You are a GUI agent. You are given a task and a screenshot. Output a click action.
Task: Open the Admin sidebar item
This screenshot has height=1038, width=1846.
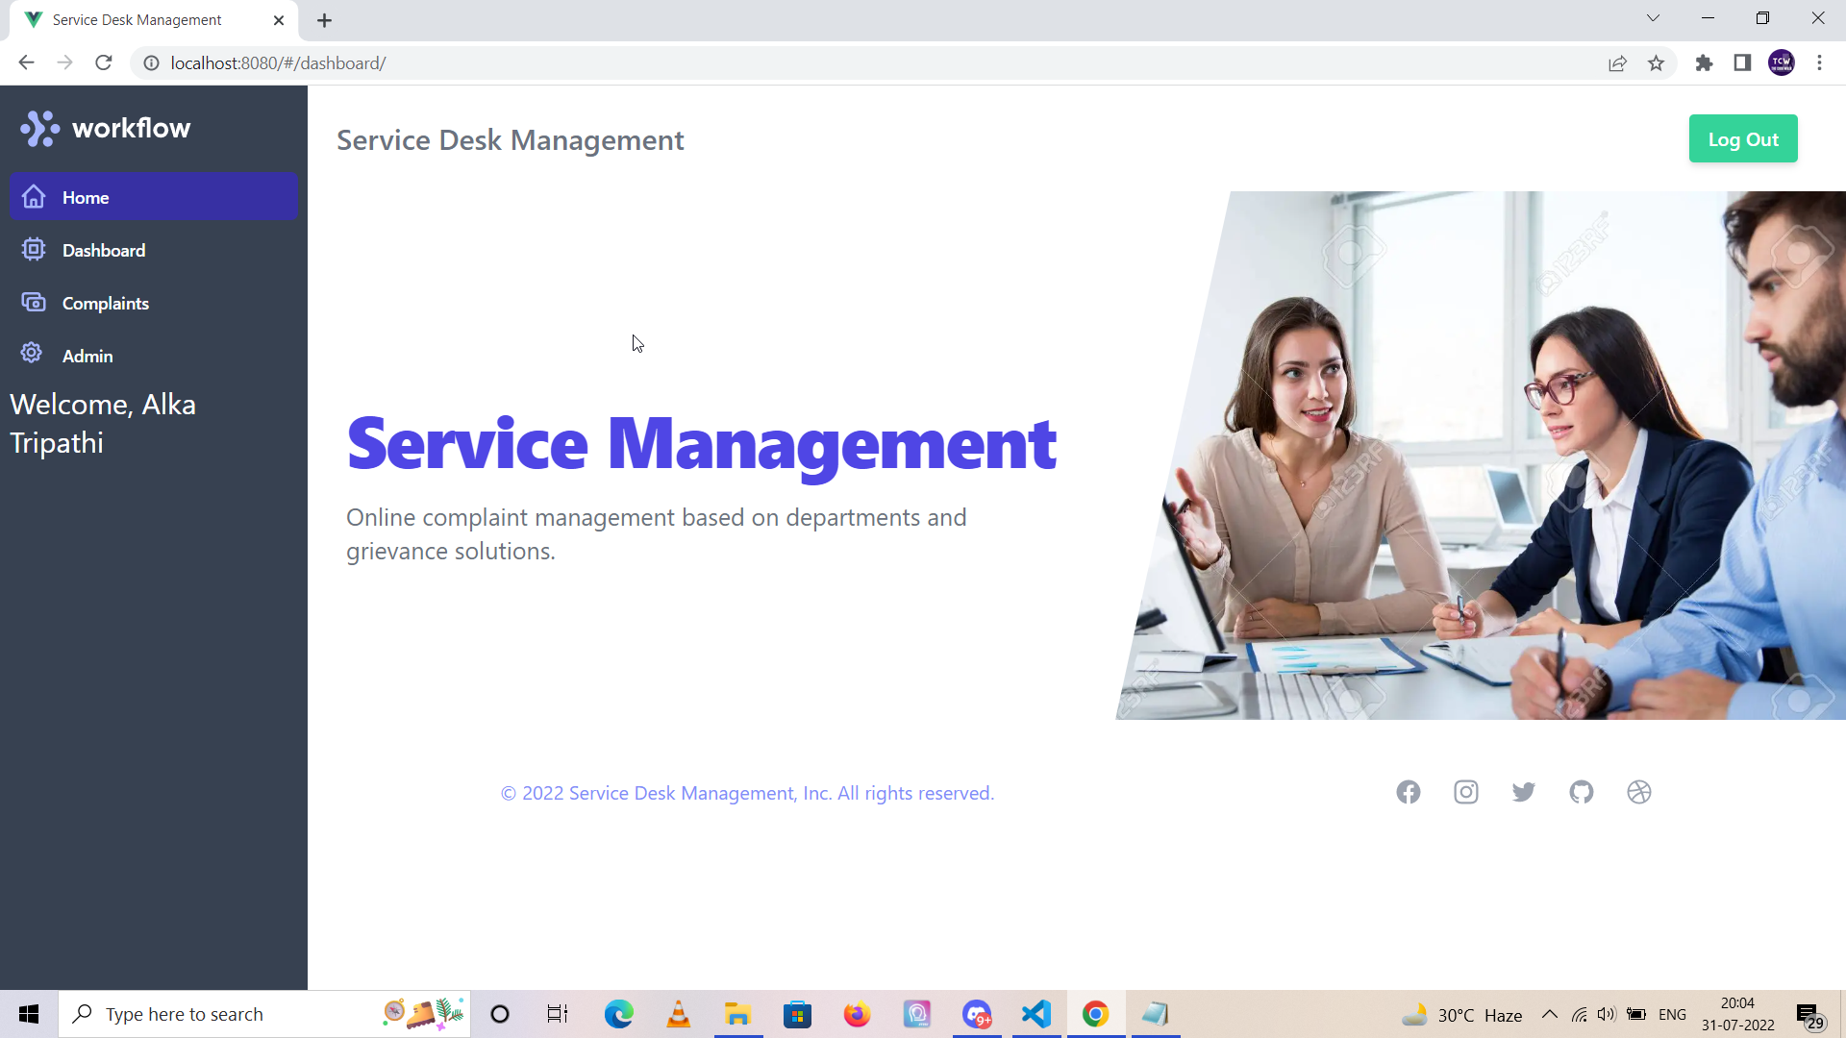tap(87, 356)
